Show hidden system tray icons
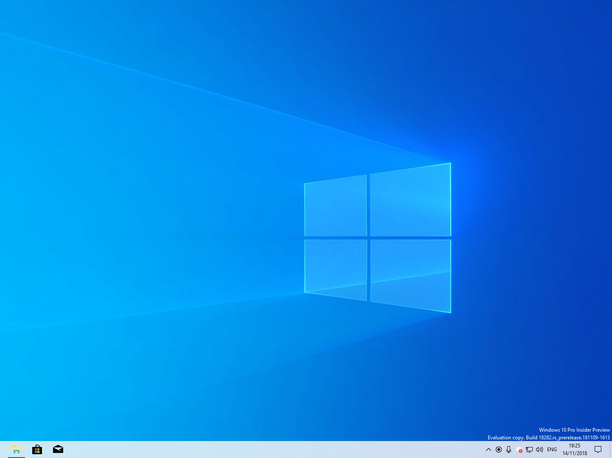The height and width of the screenshot is (458, 612). [x=488, y=450]
